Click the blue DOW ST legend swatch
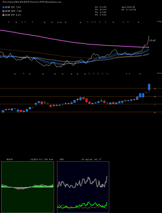 pyautogui.click(x=4, y=7)
